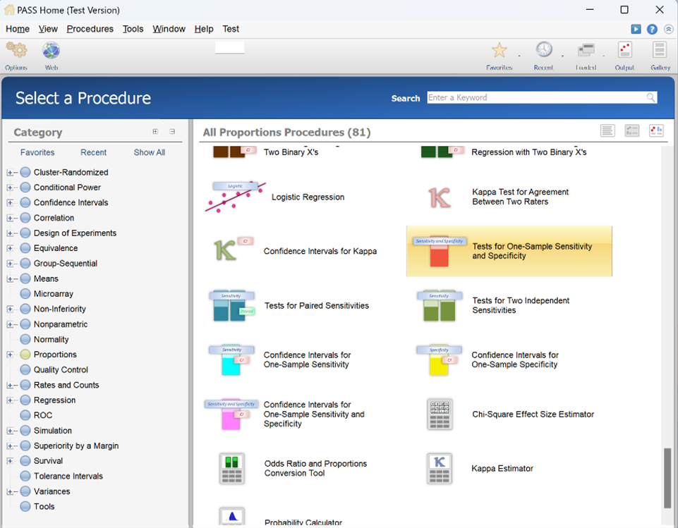Viewport: 678px width, 528px height.
Task: Open the Help menu
Action: (204, 29)
